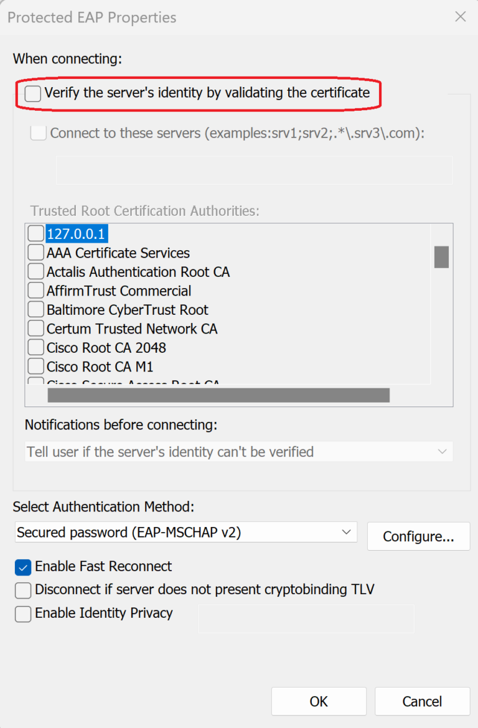Close the dialog with the X icon
Viewport: 478px width, 728px height.
coord(461,17)
